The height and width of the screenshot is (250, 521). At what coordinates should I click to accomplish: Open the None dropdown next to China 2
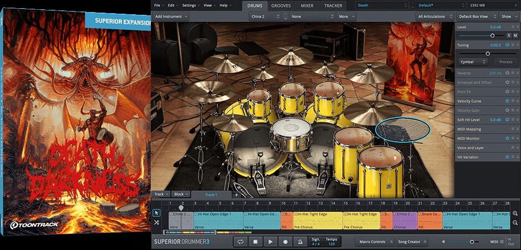(312, 16)
